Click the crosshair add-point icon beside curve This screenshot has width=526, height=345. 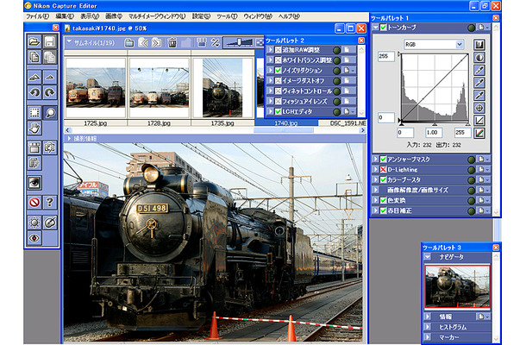click(479, 108)
